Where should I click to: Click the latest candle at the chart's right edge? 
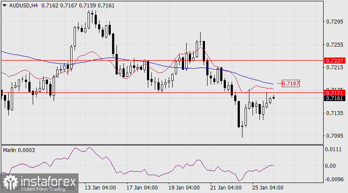274,98
